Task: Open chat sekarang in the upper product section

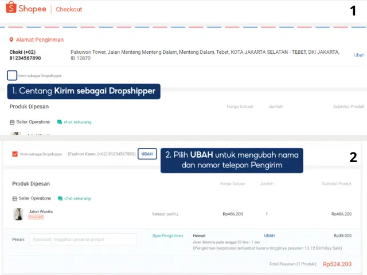Action: pos(77,122)
